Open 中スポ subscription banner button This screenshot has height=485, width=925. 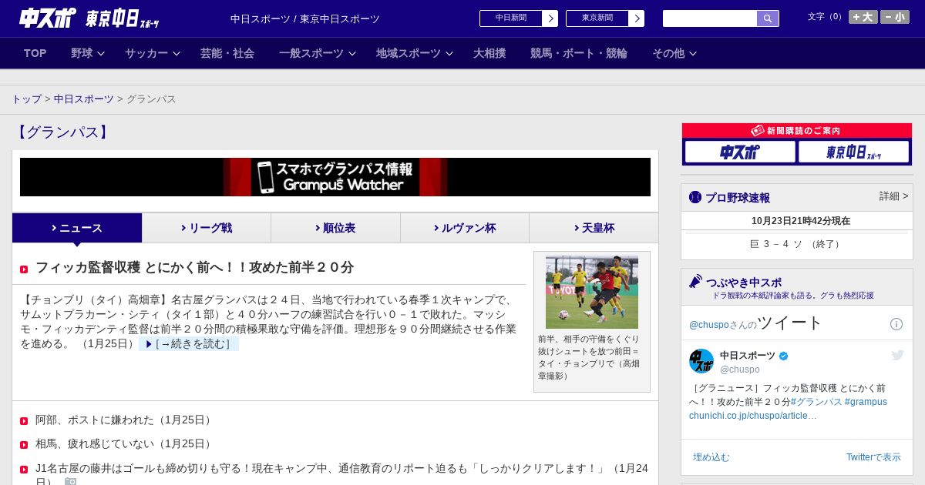(x=740, y=152)
